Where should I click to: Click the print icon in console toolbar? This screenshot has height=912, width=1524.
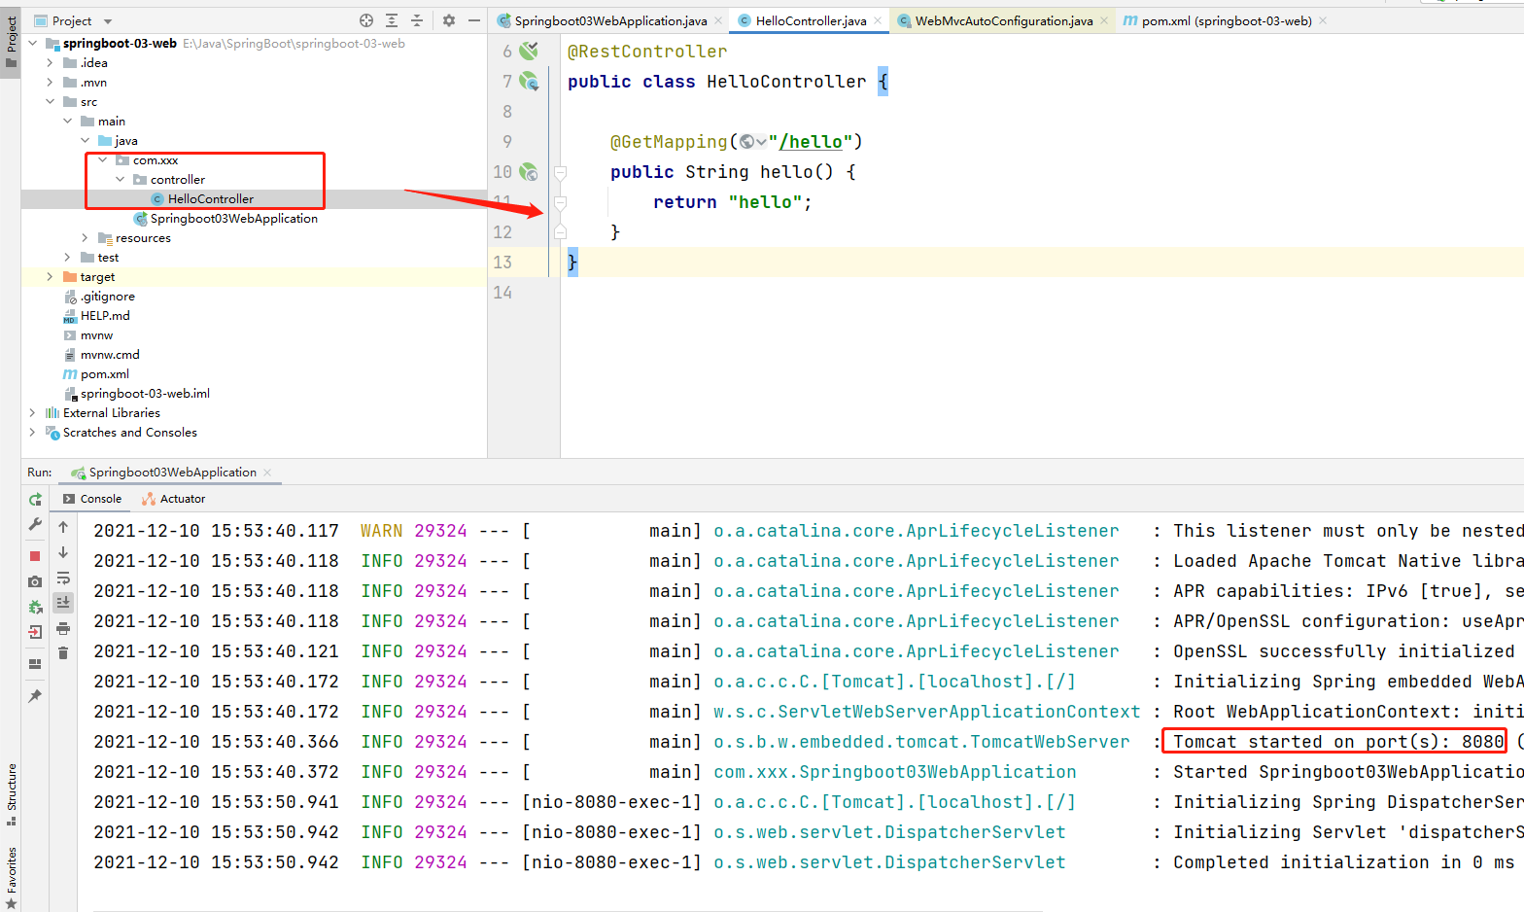63,628
